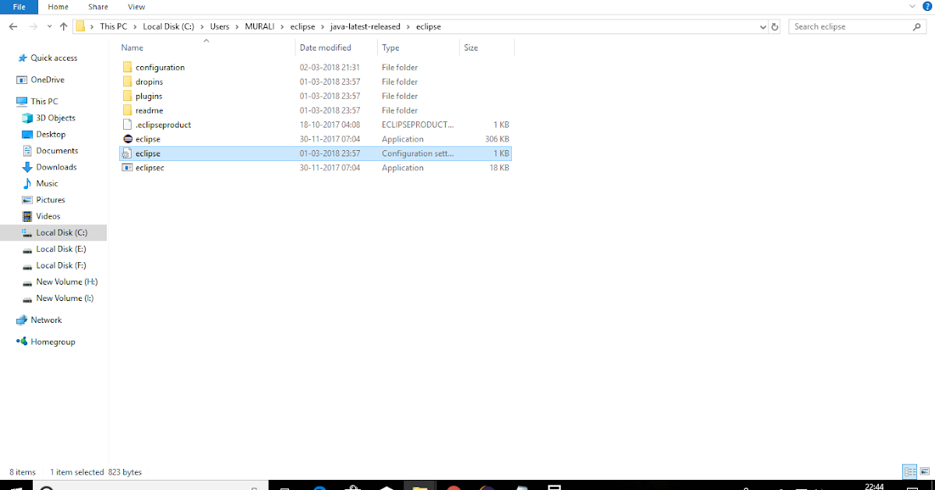Open the chevron after This PC breadcrumb
This screenshot has height=490, width=935.
[133, 26]
